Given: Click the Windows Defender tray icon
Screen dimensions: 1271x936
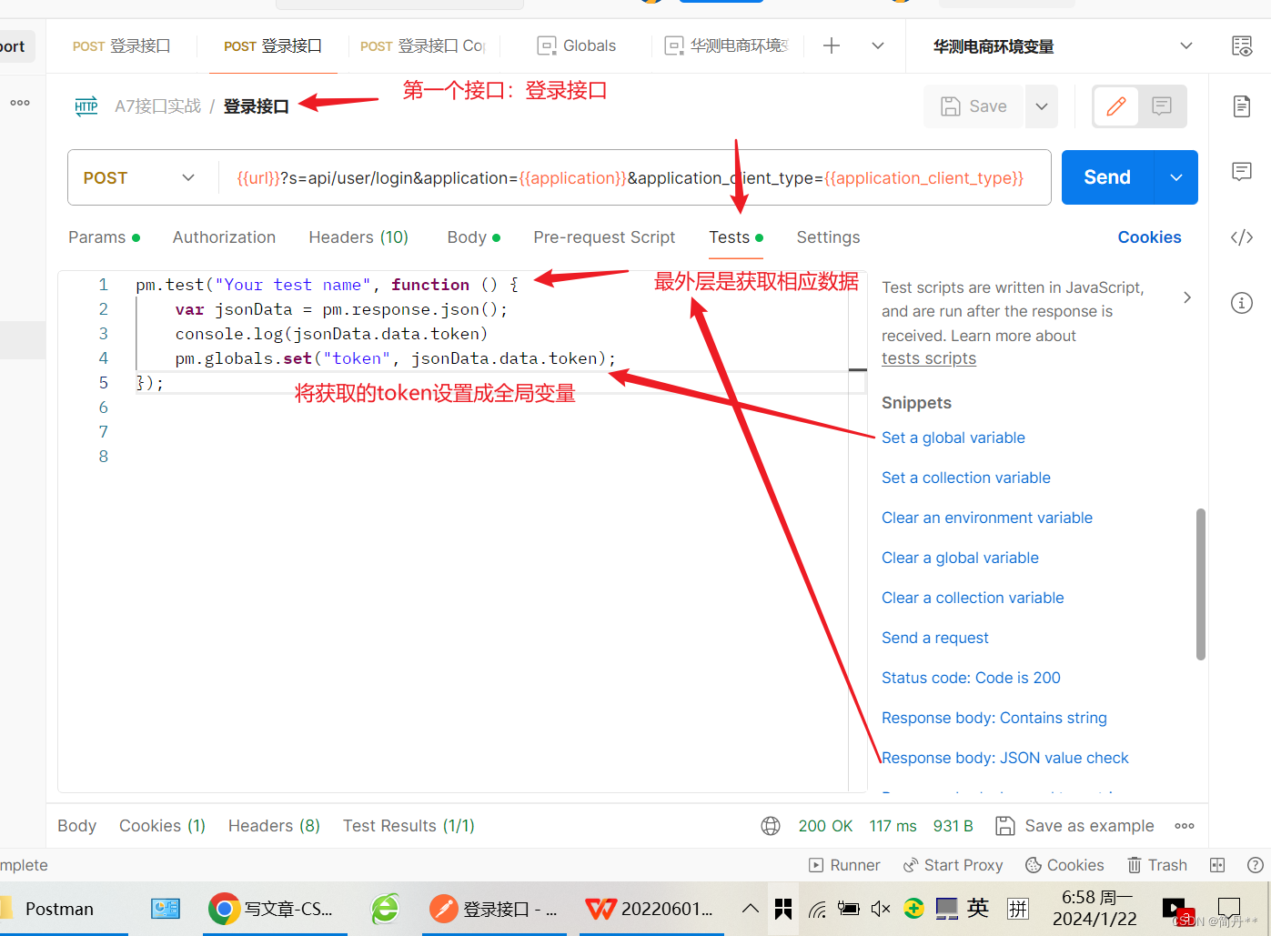Looking at the screenshot, I should point(913,909).
